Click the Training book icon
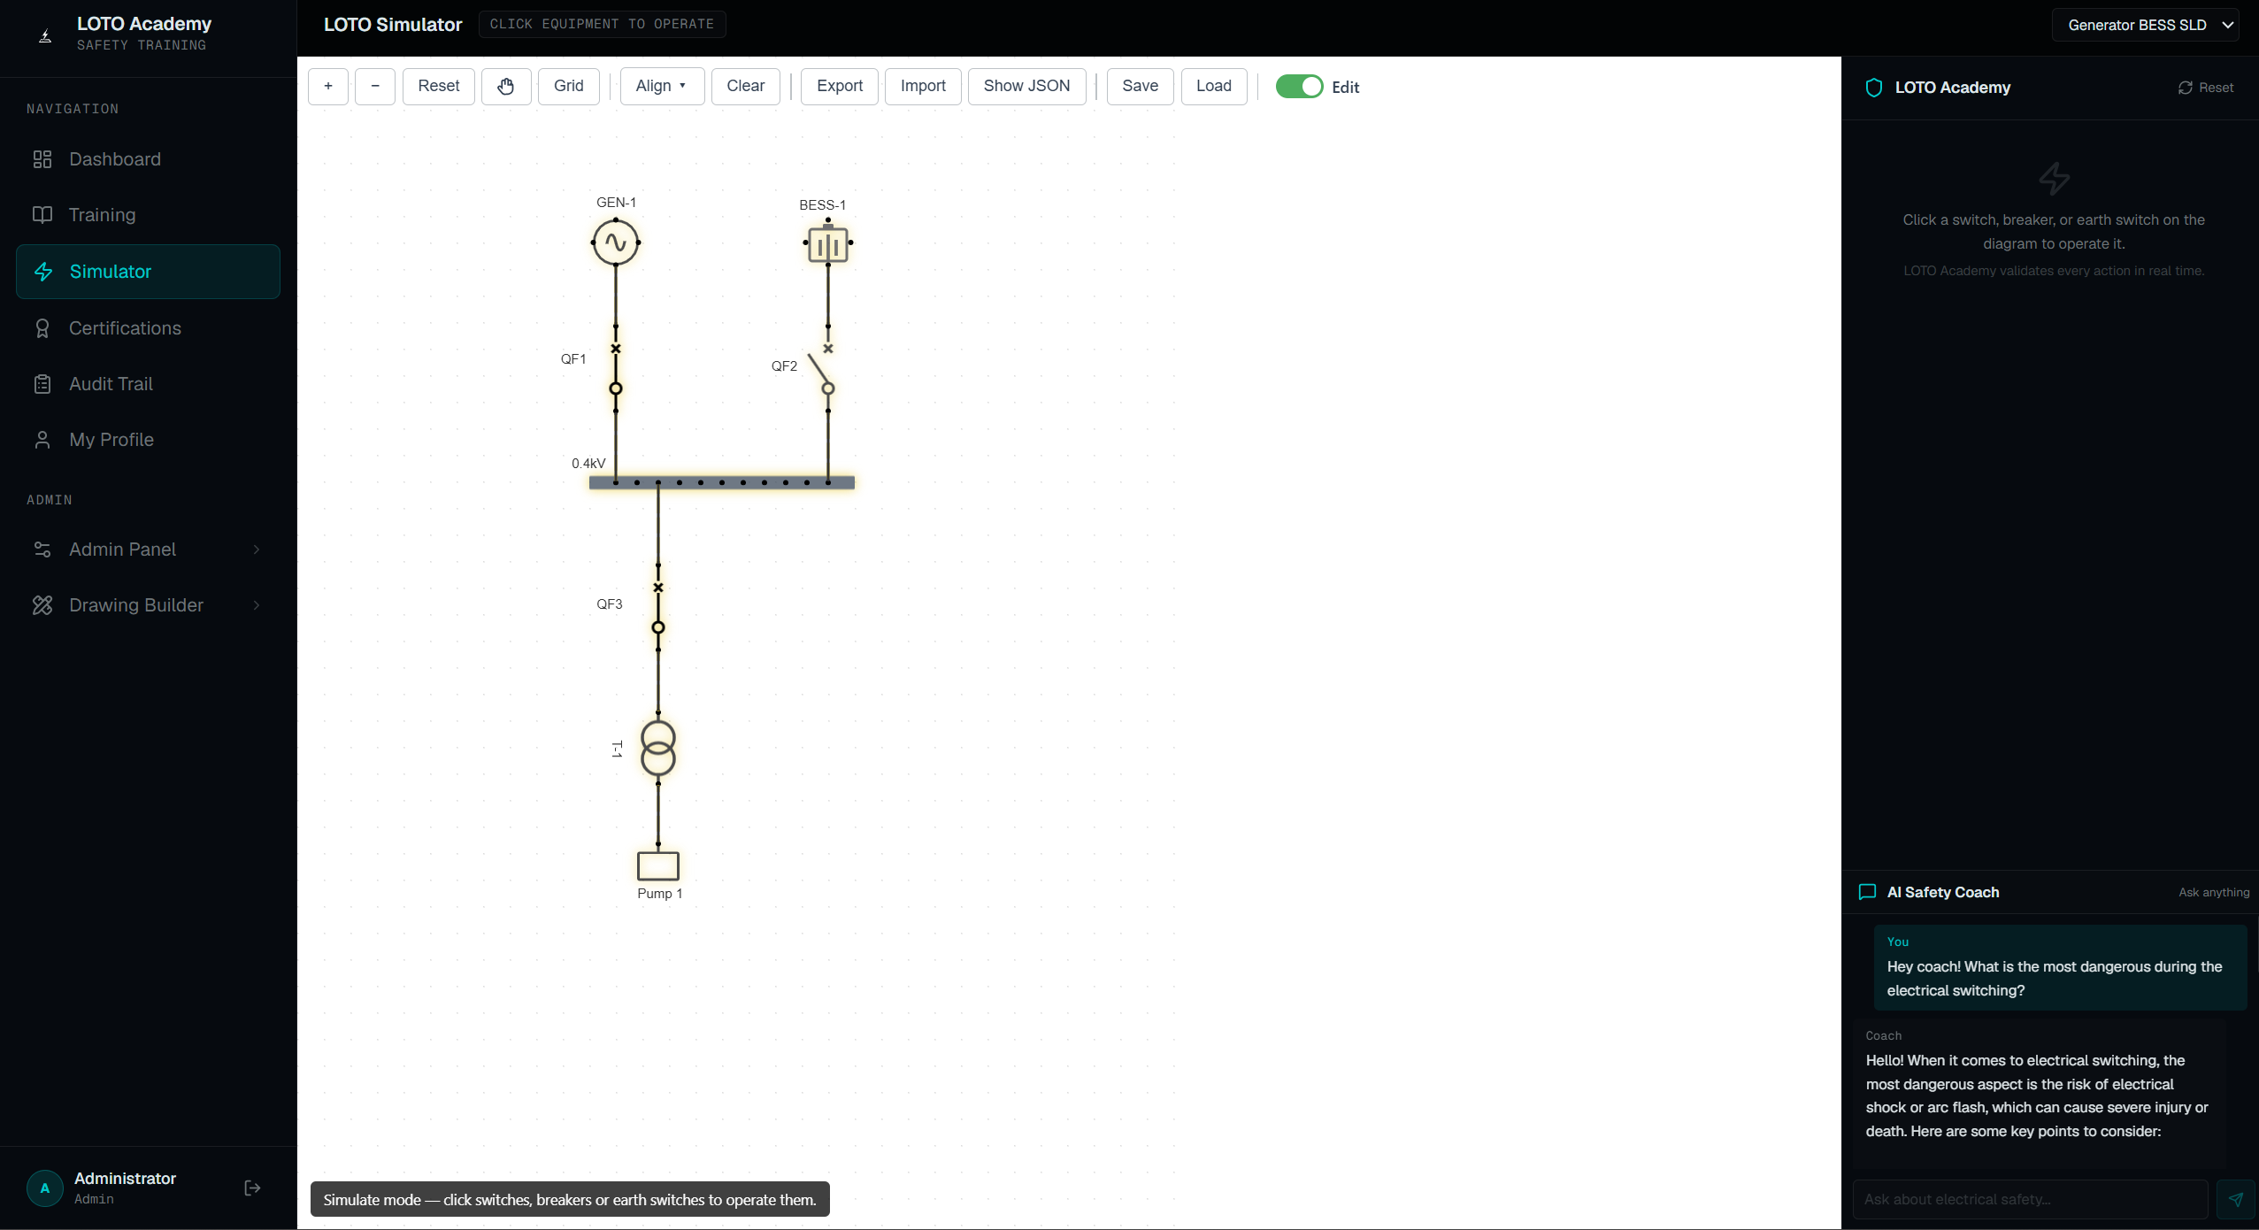Screen dimensions: 2259x1230 click(42, 215)
